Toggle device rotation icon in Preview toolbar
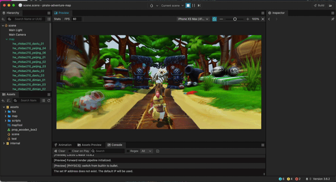This screenshot has height=182, width=336. tap(214, 19)
